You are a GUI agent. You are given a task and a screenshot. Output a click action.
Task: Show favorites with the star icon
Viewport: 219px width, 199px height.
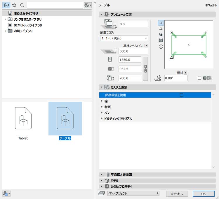point(14,5)
